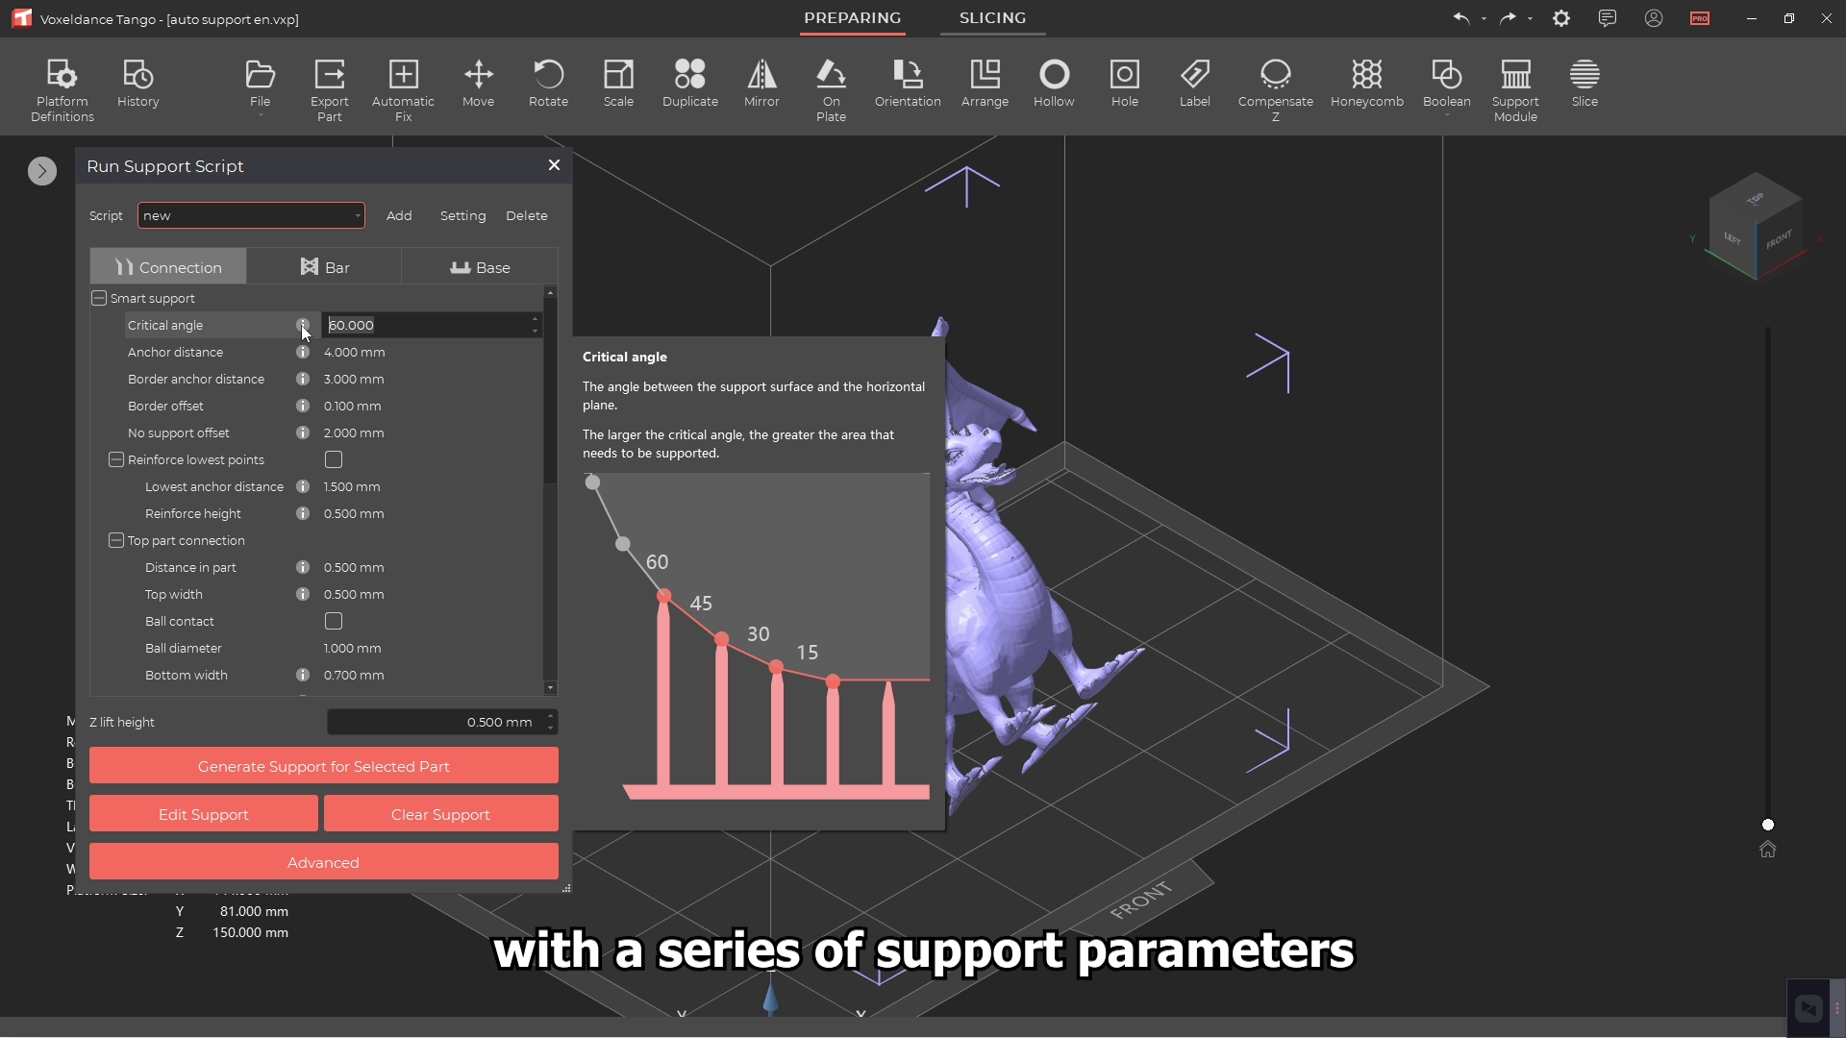Collapse the Top part connection section

pos(115,540)
